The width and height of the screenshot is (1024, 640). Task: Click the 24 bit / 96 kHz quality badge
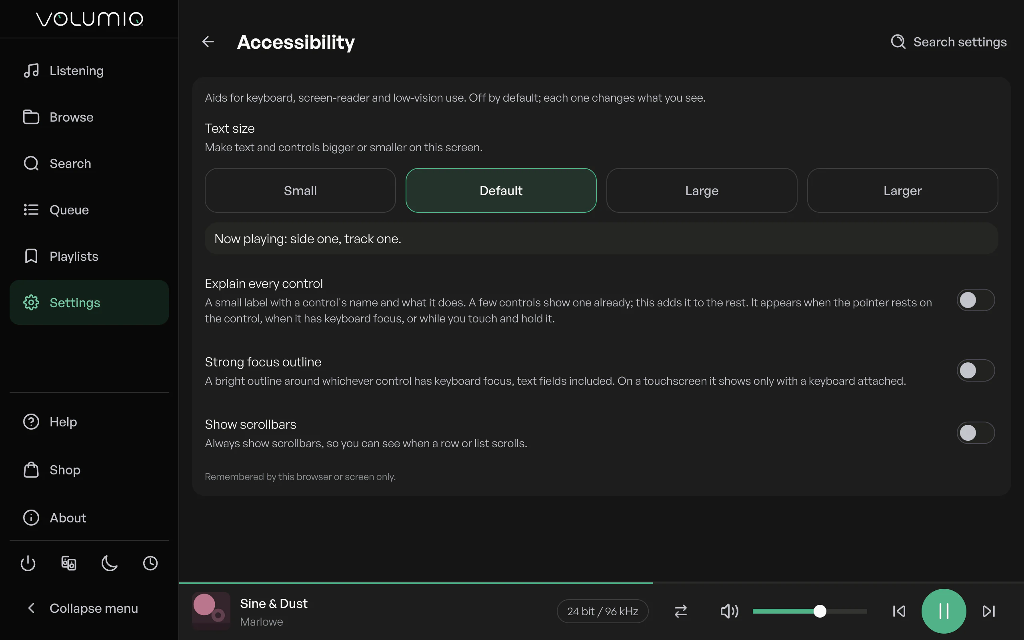tap(602, 611)
